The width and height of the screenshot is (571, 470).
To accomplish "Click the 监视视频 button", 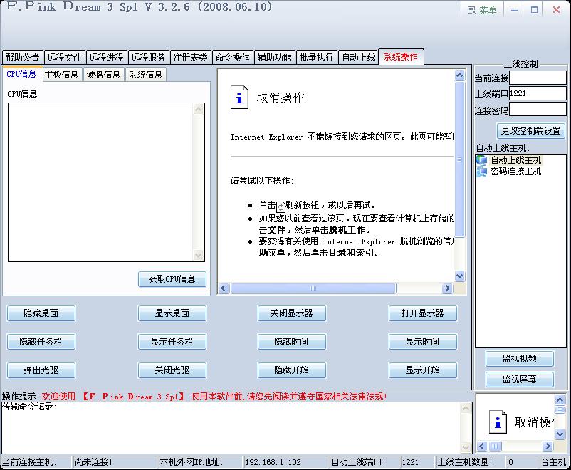I will click(520, 359).
